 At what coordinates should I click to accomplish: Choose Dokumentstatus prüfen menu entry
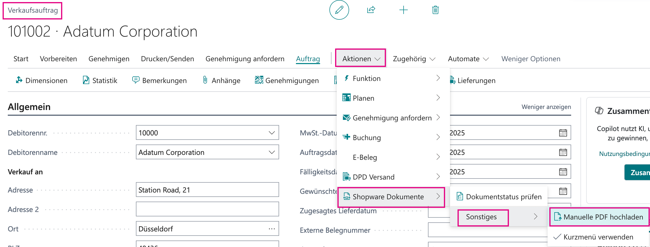coord(499,196)
